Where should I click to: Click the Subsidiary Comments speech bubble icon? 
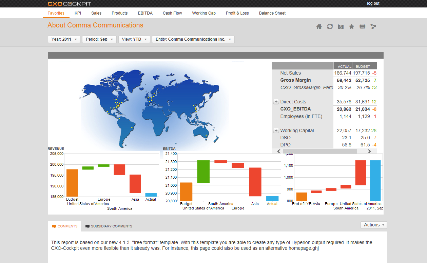88,226
